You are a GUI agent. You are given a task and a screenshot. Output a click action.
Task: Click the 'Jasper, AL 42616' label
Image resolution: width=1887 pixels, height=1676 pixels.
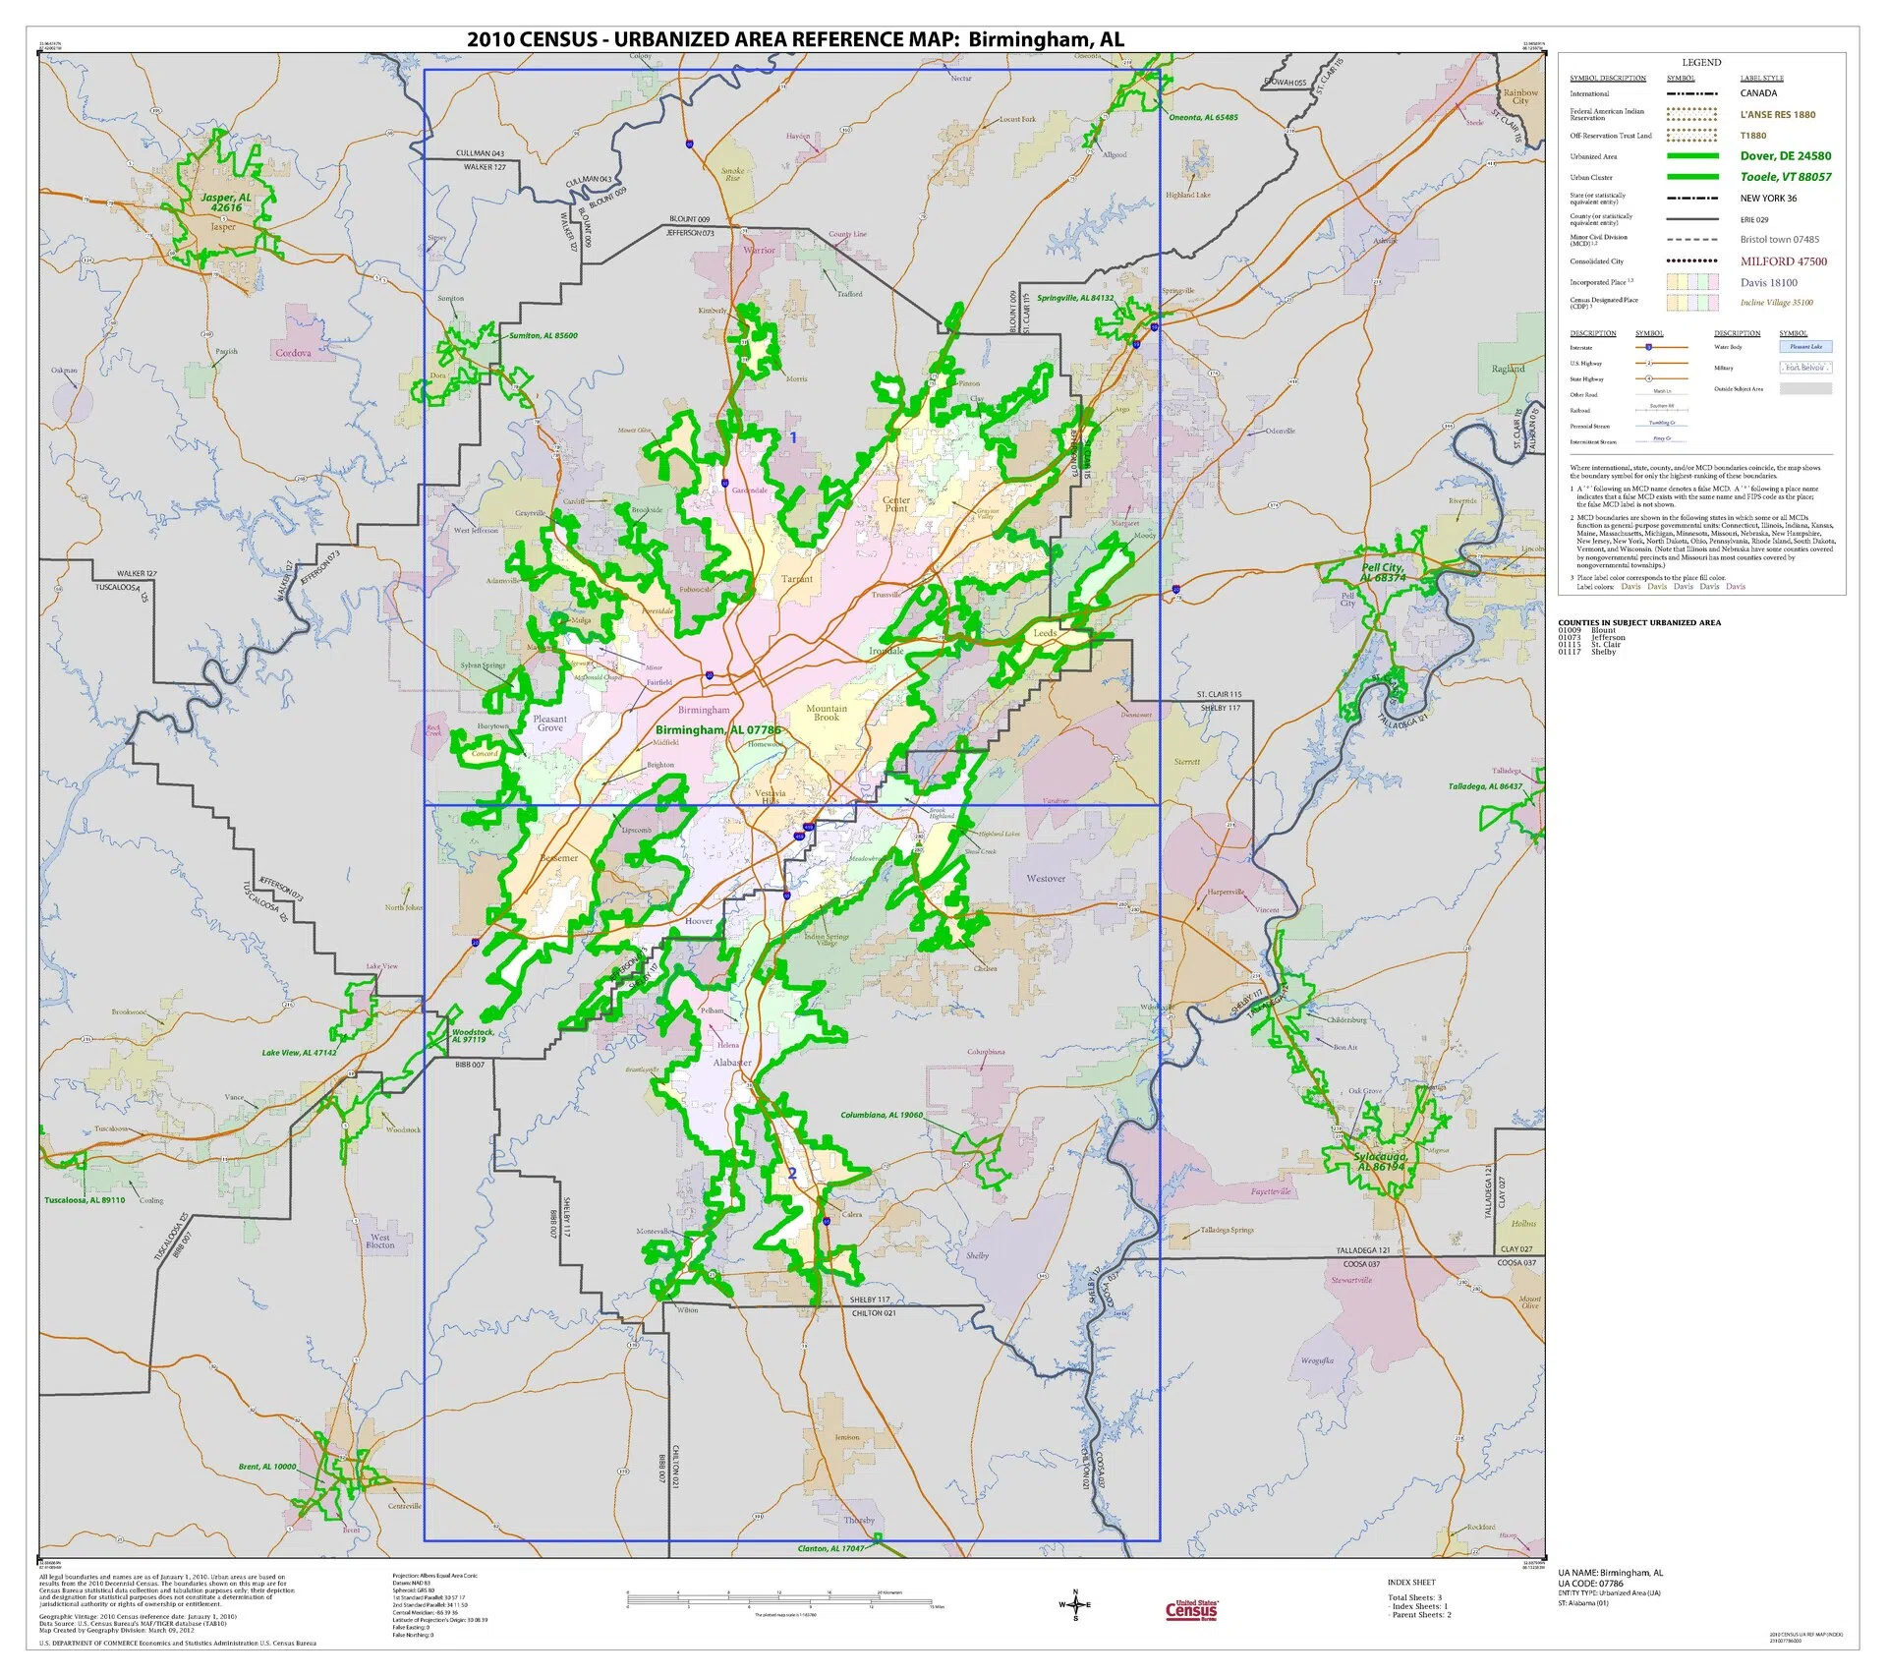click(x=226, y=202)
